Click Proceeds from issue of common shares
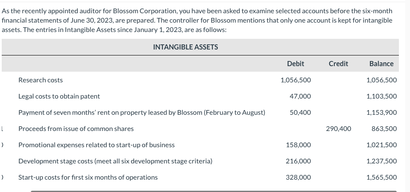Viewport: 410px width, 192px height. point(76,128)
